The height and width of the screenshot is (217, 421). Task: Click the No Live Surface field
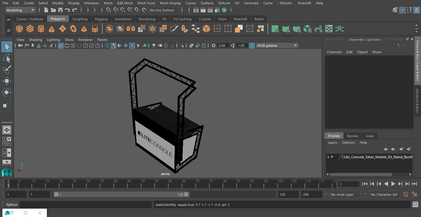click(x=164, y=10)
